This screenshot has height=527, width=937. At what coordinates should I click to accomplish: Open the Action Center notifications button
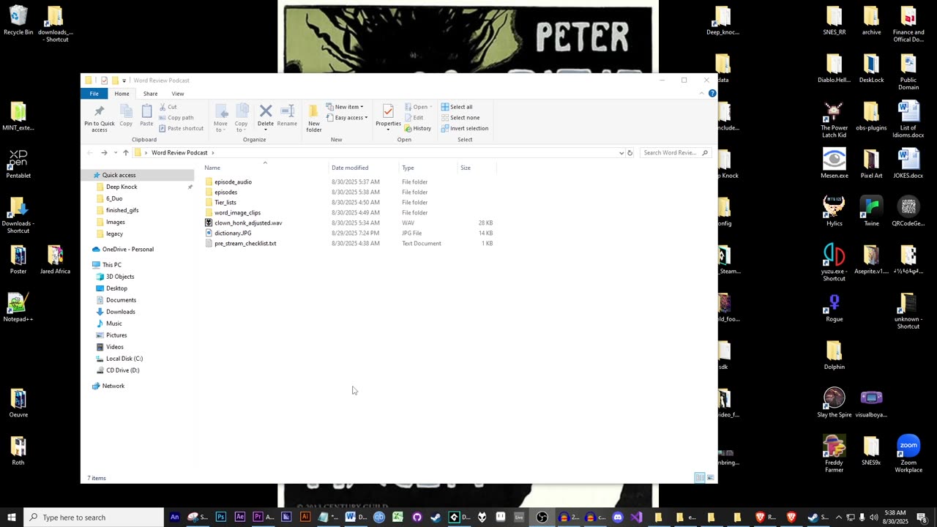click(922, 517)
